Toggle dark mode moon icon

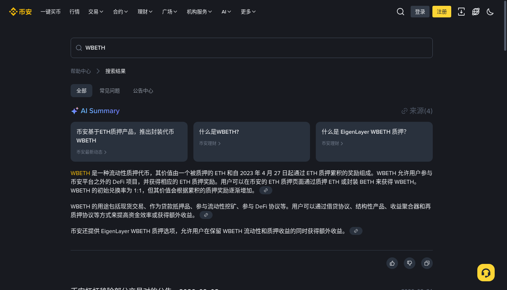tap(490, 12)
